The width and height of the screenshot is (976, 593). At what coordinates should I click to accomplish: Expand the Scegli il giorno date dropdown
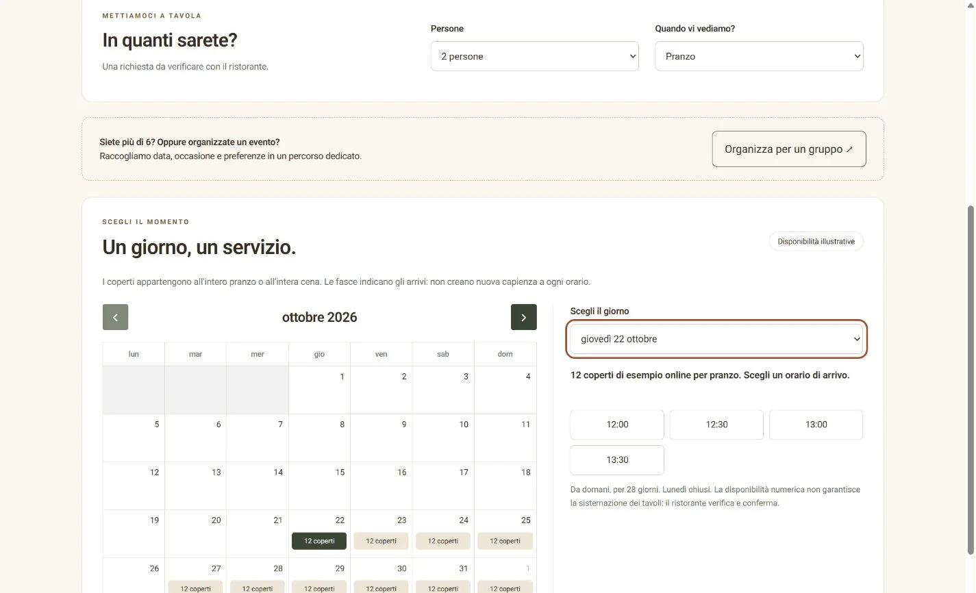716,339
